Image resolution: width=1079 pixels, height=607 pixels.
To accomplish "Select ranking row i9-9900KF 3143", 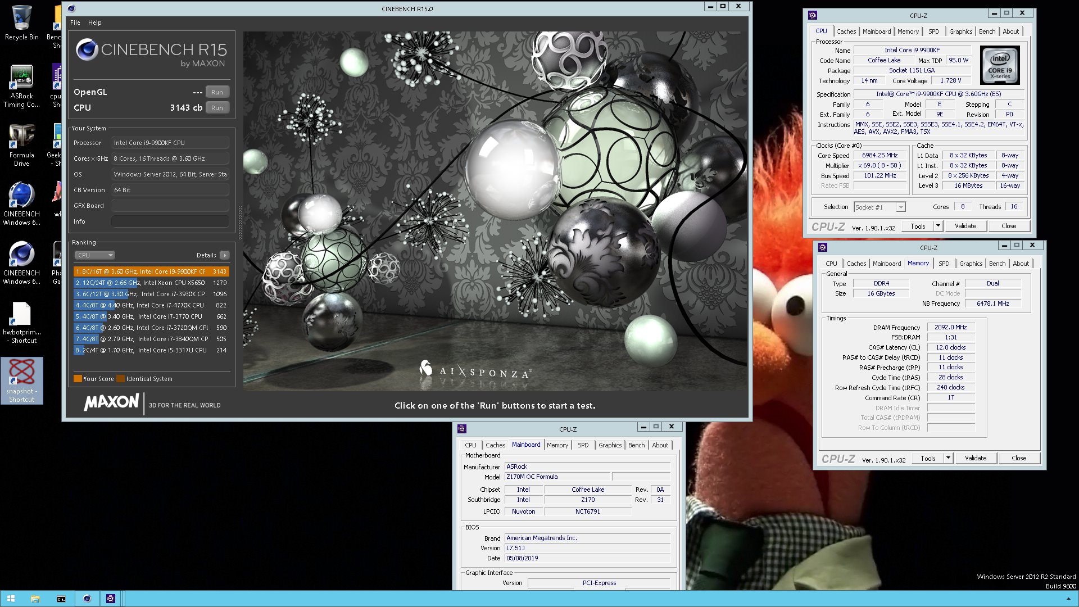I will pyautogui.click(x=151, y=271).
